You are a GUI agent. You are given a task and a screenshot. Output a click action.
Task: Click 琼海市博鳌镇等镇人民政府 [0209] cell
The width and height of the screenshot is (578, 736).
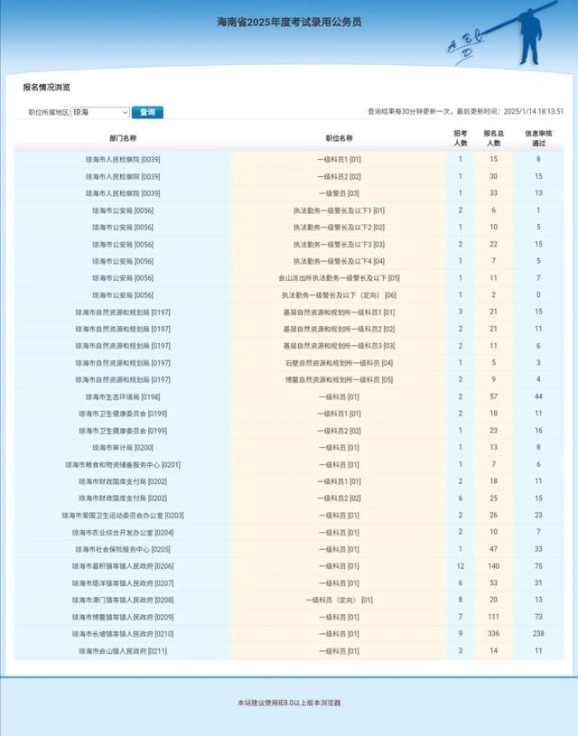[123, 617]
